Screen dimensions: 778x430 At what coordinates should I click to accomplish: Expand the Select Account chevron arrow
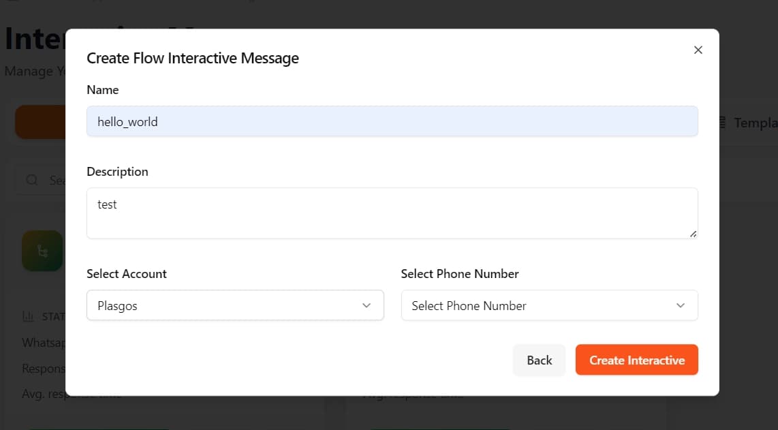[366, 305]
